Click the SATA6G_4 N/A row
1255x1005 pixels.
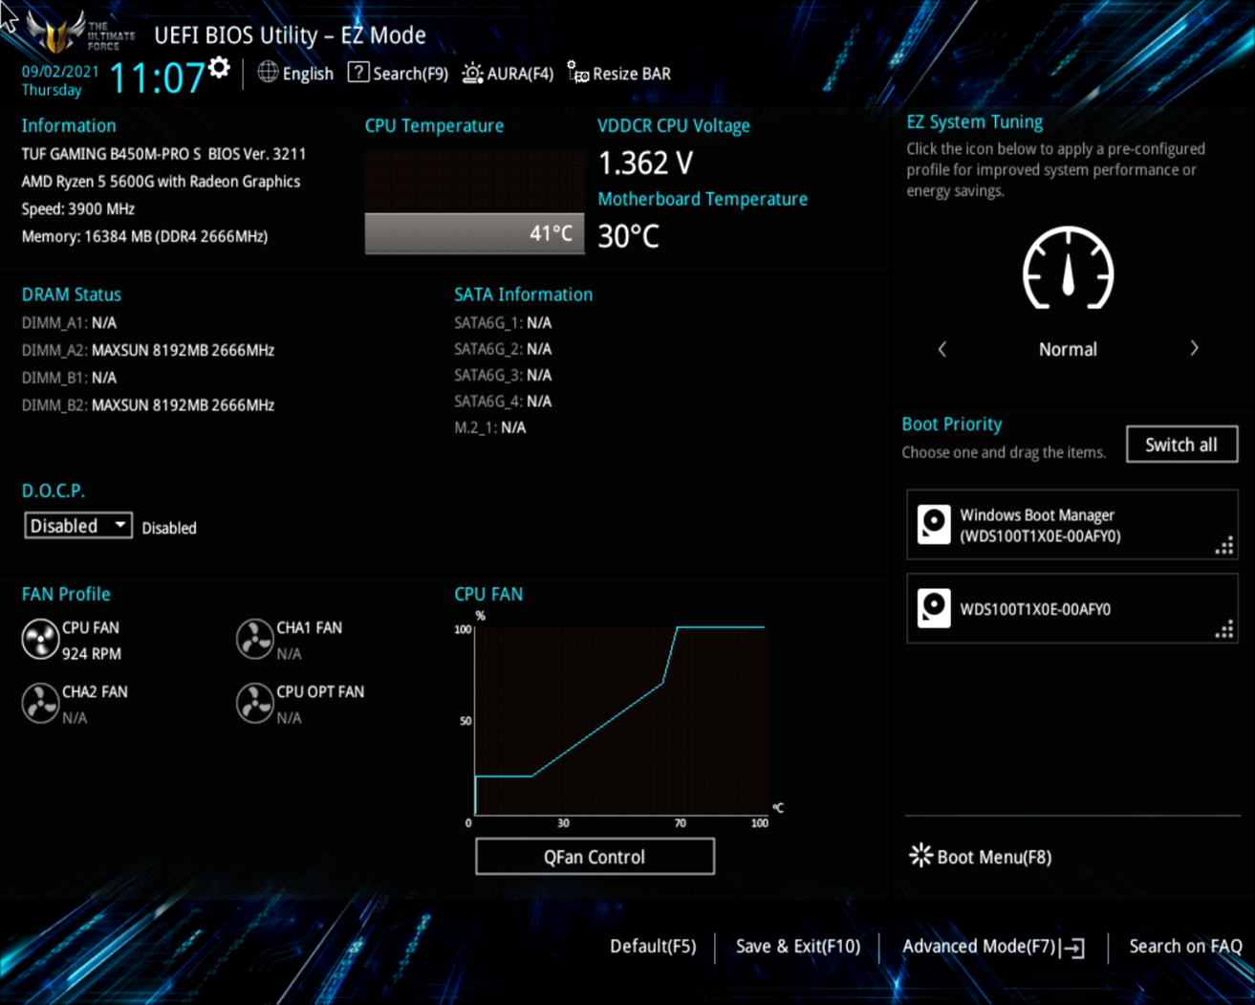pyautogui.click(x=503, y=402)
